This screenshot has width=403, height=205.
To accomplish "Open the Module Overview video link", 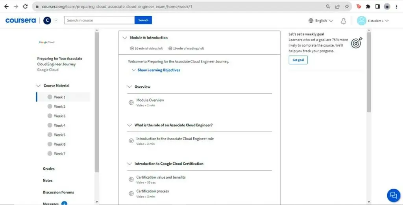I will click(150, 100).
